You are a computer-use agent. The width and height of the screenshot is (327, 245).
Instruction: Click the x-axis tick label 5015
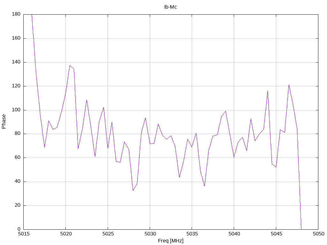(x=24, y=234)
